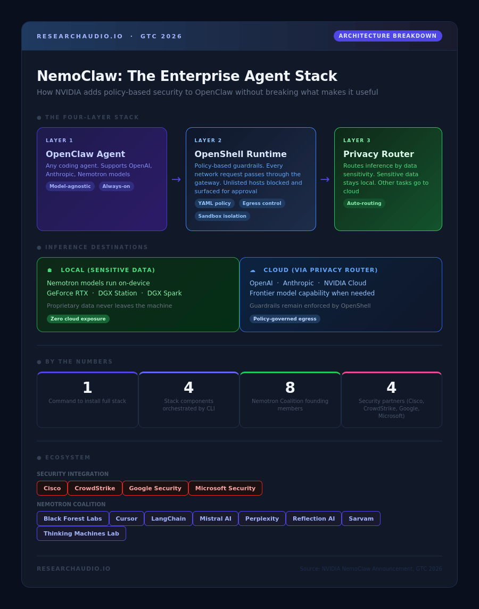Click 'Guardrails remain enforced by OpenShell' text
Screen dimensions: 479x609
click(310, 306)
